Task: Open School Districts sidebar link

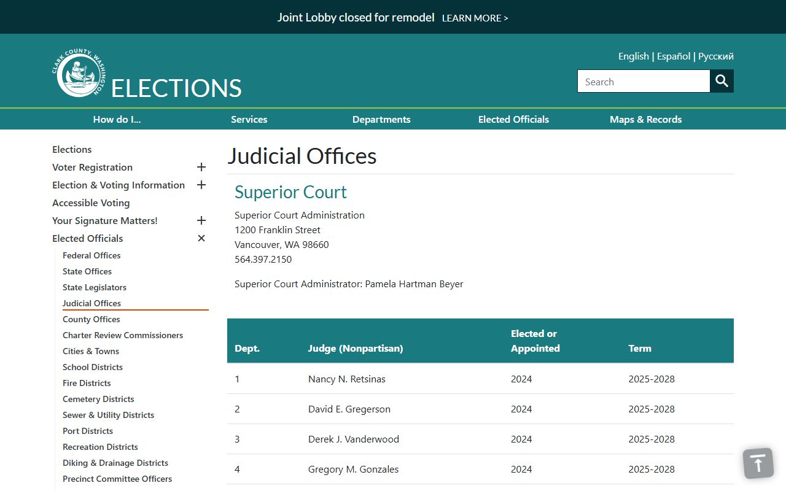Action: (x=93, y=367)
